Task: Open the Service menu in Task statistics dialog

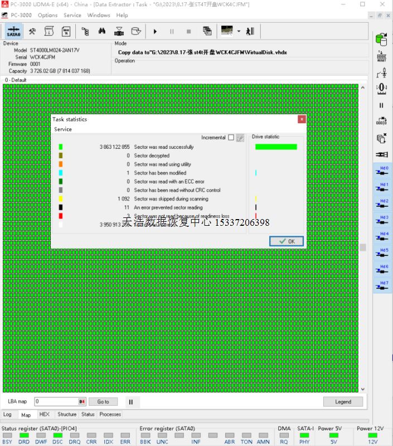Action: pos(63,129)
